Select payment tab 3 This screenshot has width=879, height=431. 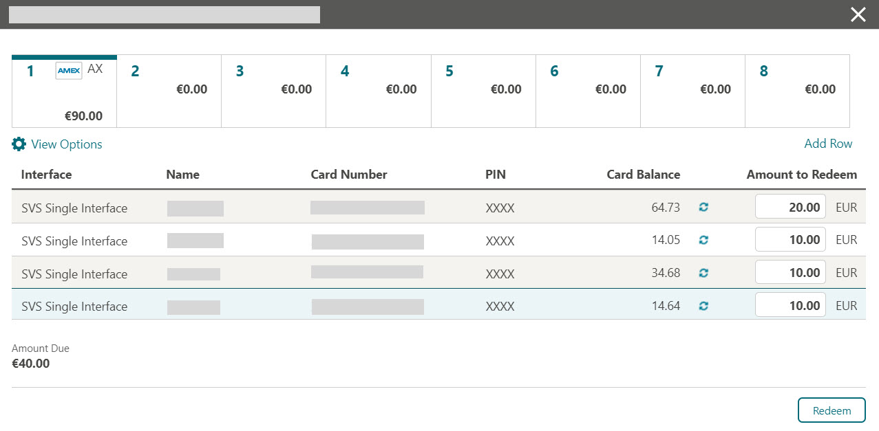click(273, 89)
